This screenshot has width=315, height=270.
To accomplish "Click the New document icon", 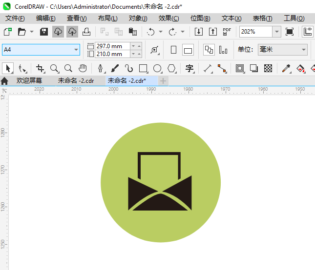I will (x=8, y=32).
